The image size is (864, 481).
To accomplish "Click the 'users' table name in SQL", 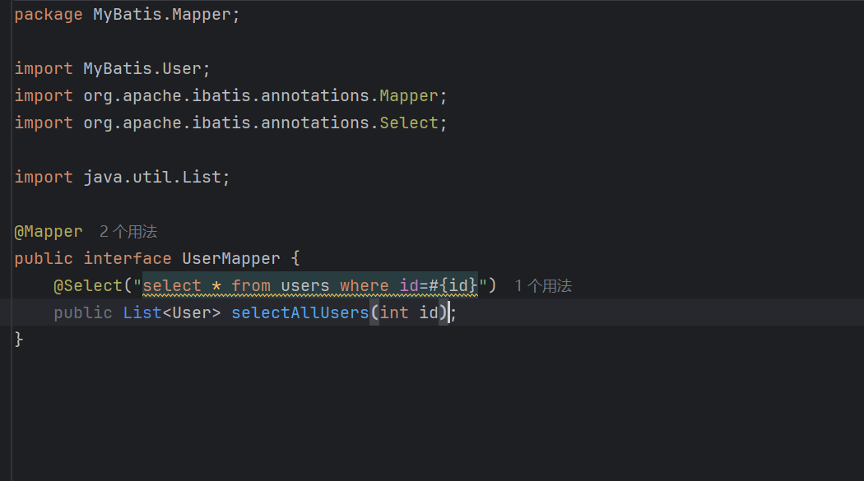I will (x=304, y=285).
